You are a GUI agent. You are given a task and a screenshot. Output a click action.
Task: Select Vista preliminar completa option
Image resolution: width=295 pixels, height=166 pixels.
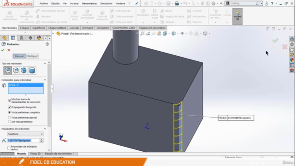coord(9,113)
